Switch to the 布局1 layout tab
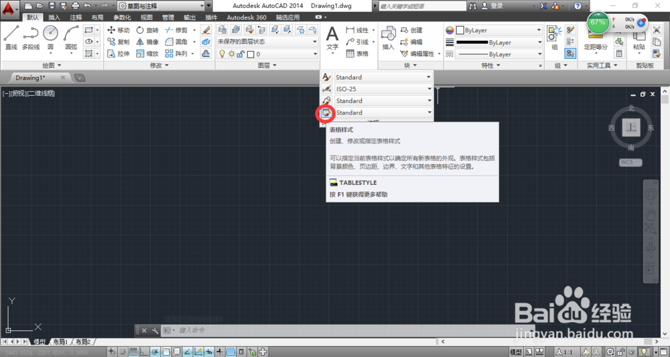 60,342
